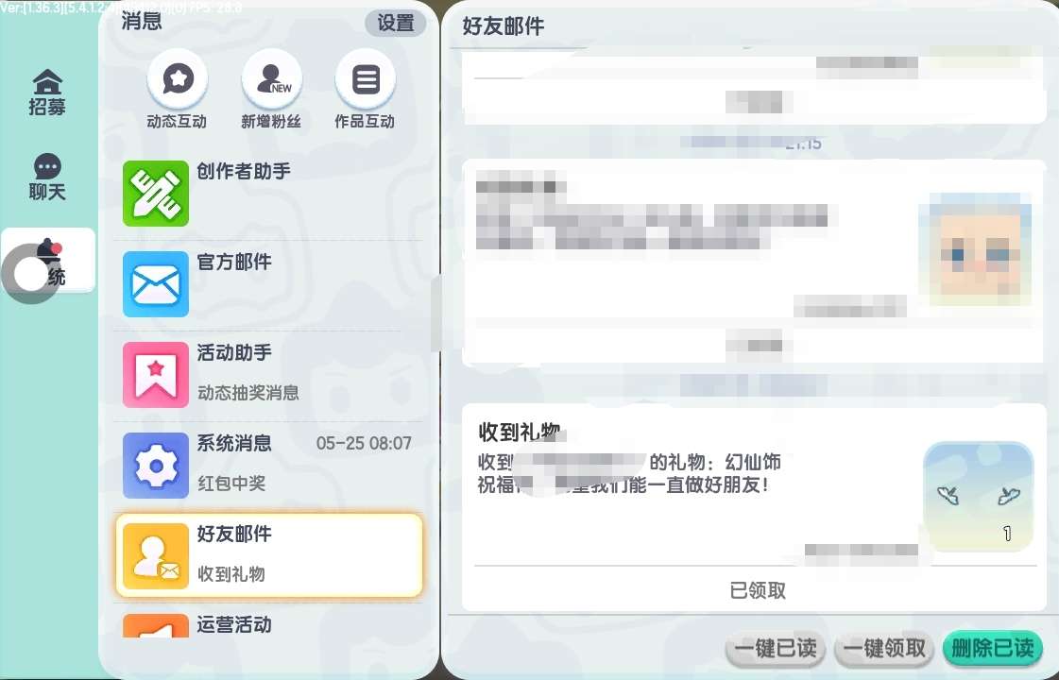
Task: Select the 创作者助手 green pencil icon
Action: (155, 193)
